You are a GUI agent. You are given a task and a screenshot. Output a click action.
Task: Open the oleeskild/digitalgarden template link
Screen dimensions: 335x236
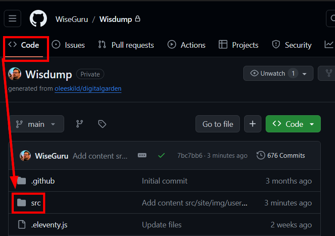tap(88, 89)
